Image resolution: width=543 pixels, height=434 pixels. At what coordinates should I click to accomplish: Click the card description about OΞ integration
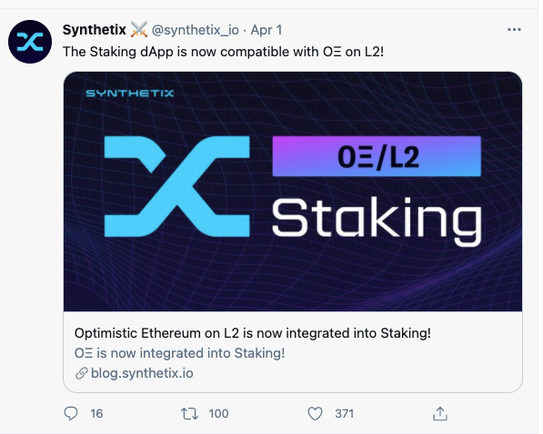click(x=179, y=353)
